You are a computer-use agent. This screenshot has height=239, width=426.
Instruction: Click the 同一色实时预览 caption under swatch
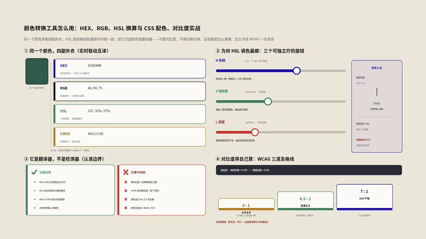[37, 88]
